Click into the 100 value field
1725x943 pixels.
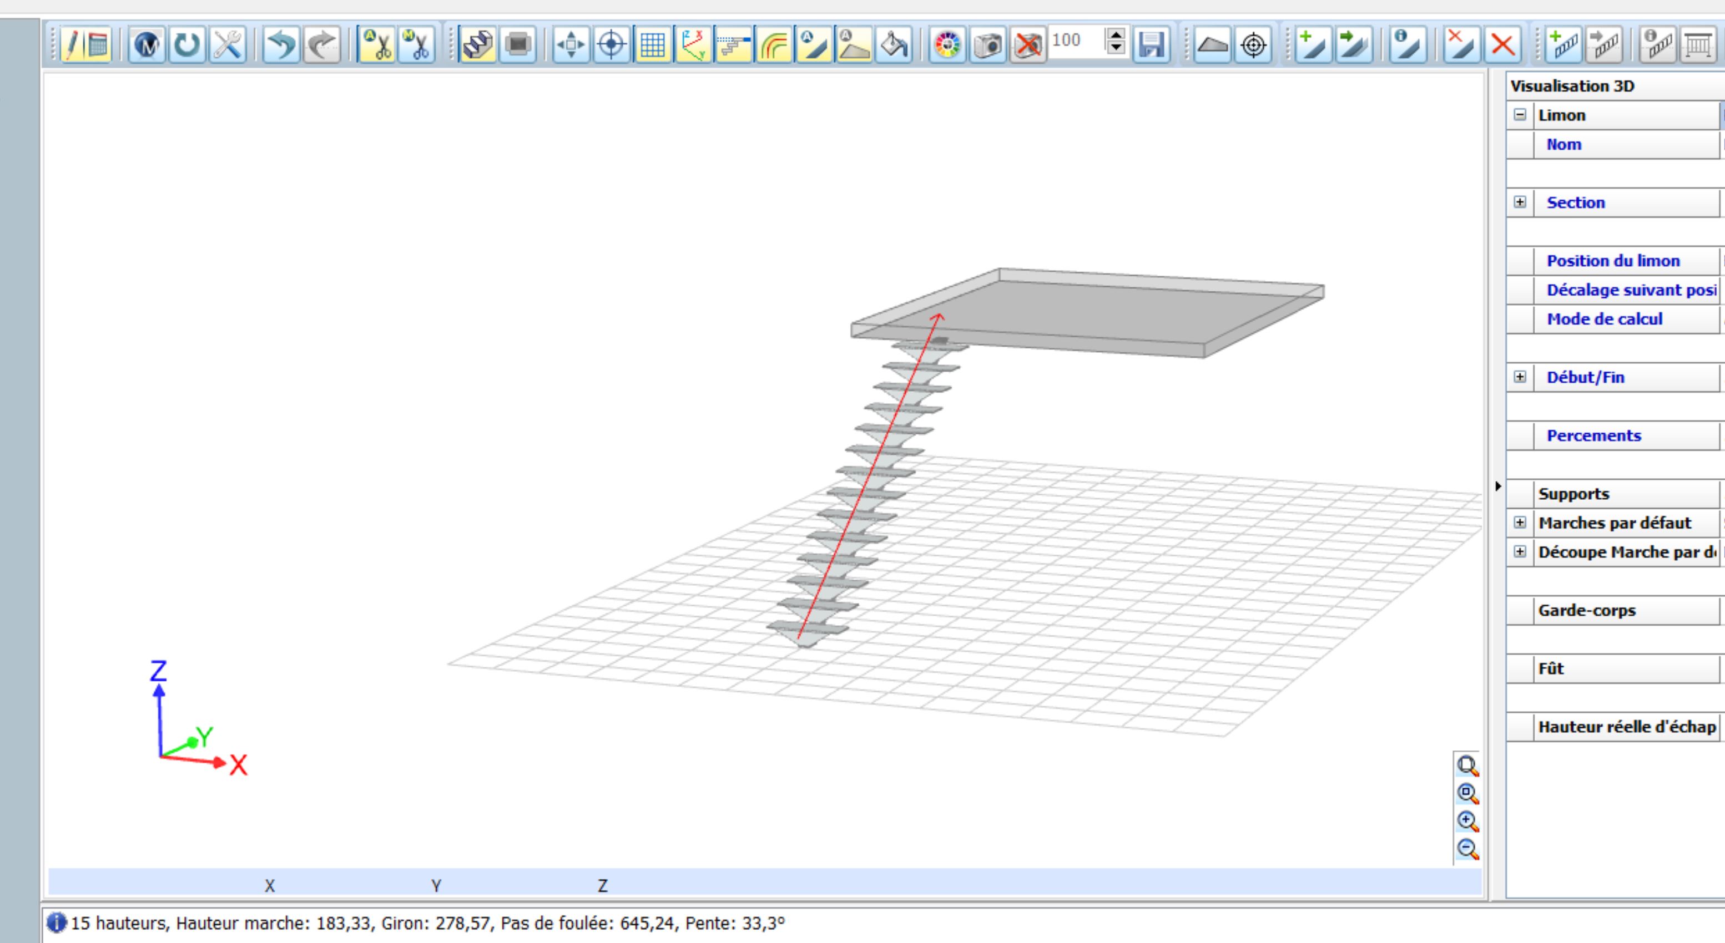[x=1077, y=41]
